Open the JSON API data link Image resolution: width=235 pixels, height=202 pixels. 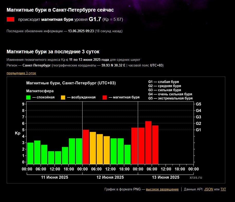point(209,189)
